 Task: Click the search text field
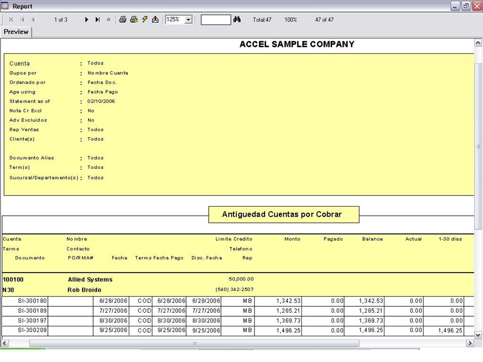click(x=216, y=20)
